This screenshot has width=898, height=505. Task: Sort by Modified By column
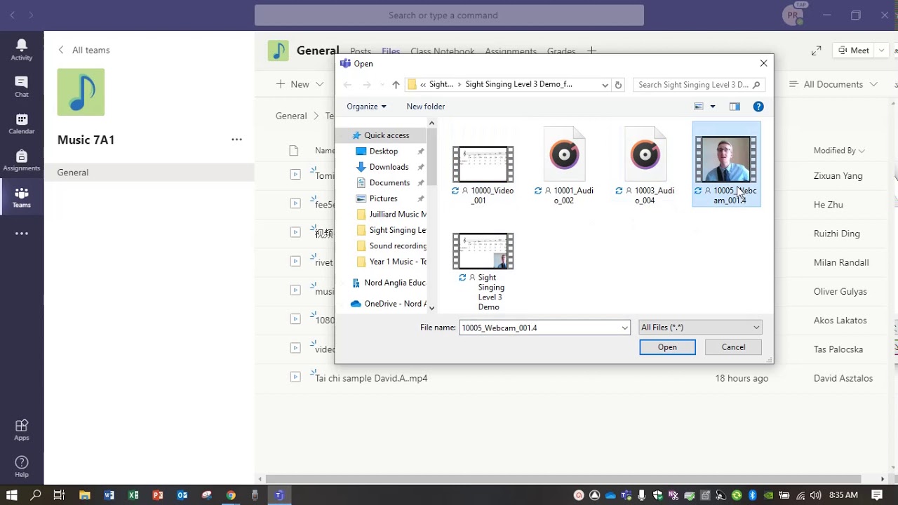coord(839,150)
